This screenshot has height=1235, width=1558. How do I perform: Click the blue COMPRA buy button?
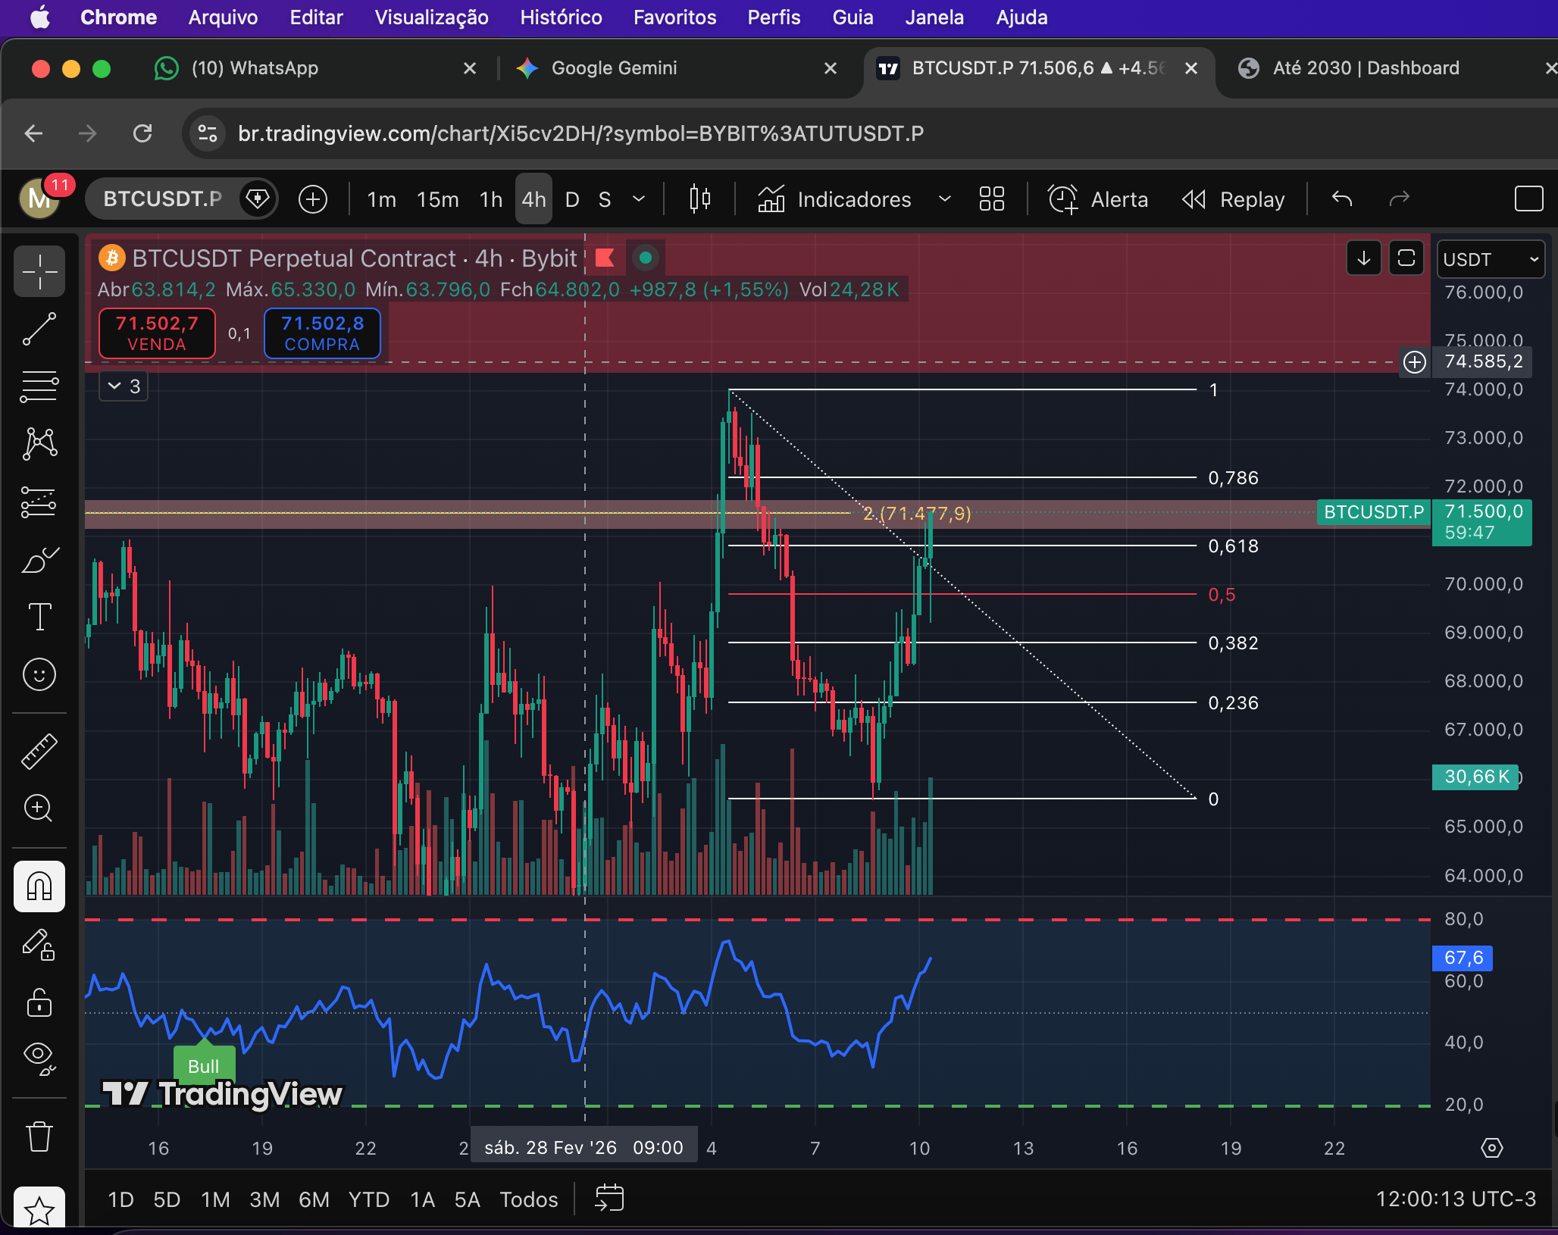(322, 333)
